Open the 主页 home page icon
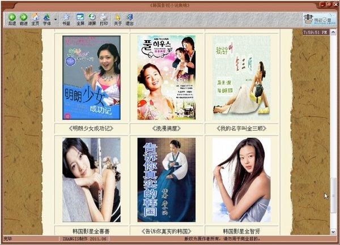340x245 pixels. coord(35,19)
